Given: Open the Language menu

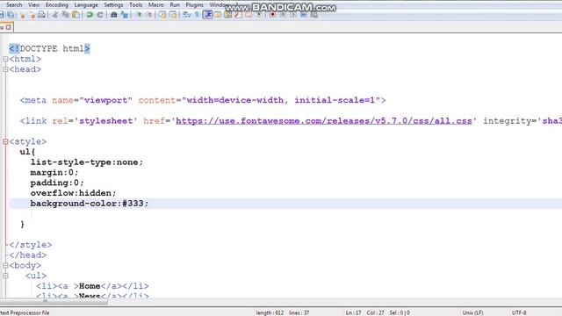Looking at the screenshot, I should (86, 4).
